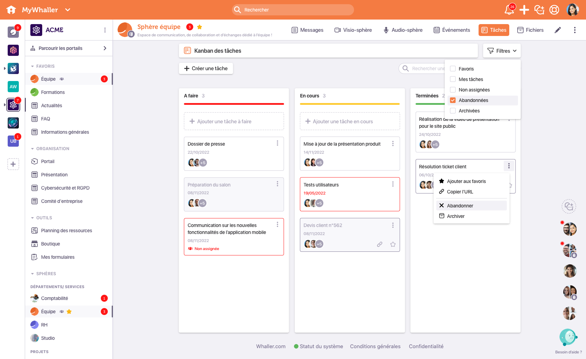Open user profile avatar in top bar
586x359 pixels.
coord(573,10)
